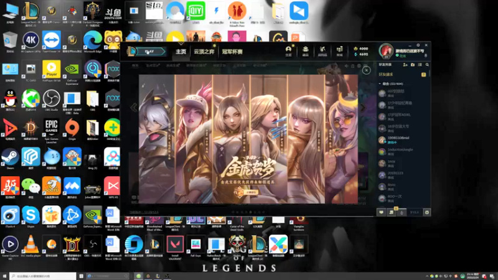Go to the next banner slide arrow
This screenshot has height=280, width=498.
[x=362, y=108]
